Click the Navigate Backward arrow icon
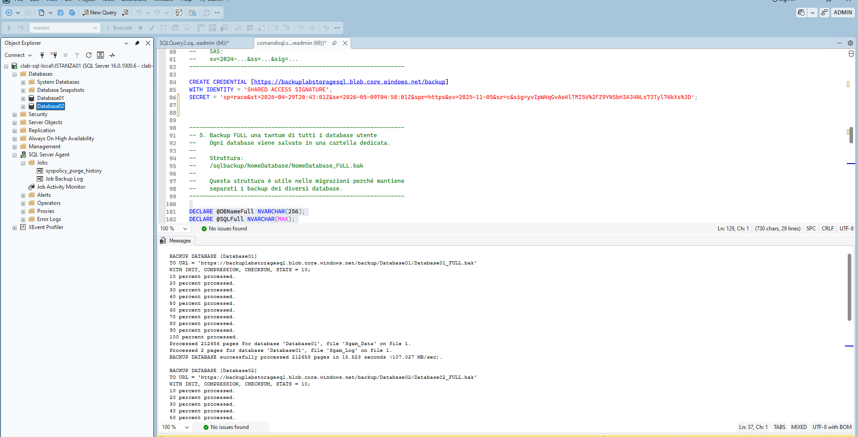Image resolution: width=858 pixels, height=437 pixels. pos(9,13)
